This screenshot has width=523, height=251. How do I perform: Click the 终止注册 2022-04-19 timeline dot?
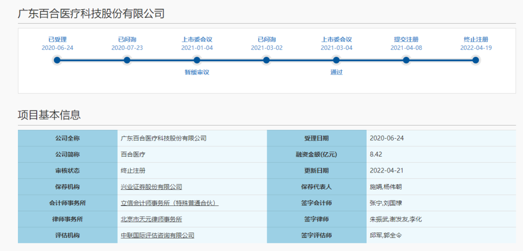click(x=476, y=61)
